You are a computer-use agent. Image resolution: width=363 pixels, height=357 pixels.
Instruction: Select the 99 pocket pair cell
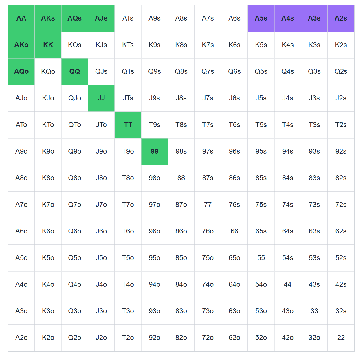click(155, 151)
